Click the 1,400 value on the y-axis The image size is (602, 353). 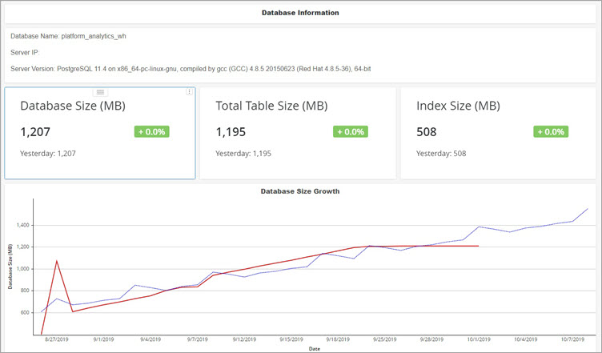(19, 226)
